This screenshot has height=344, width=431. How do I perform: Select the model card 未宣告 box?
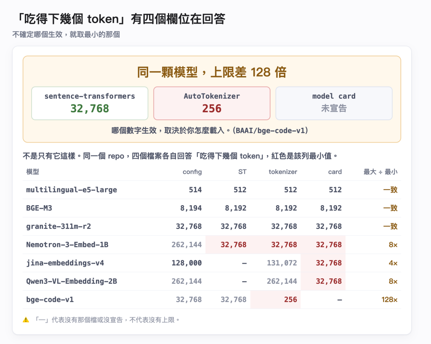[334, 103]
